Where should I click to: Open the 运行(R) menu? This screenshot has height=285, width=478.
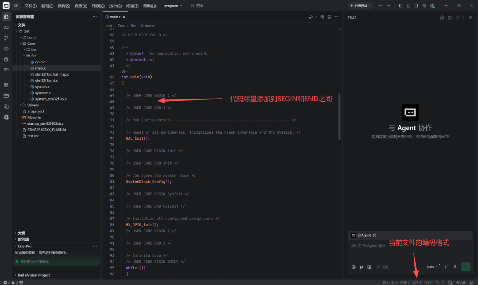pos(115,6)
